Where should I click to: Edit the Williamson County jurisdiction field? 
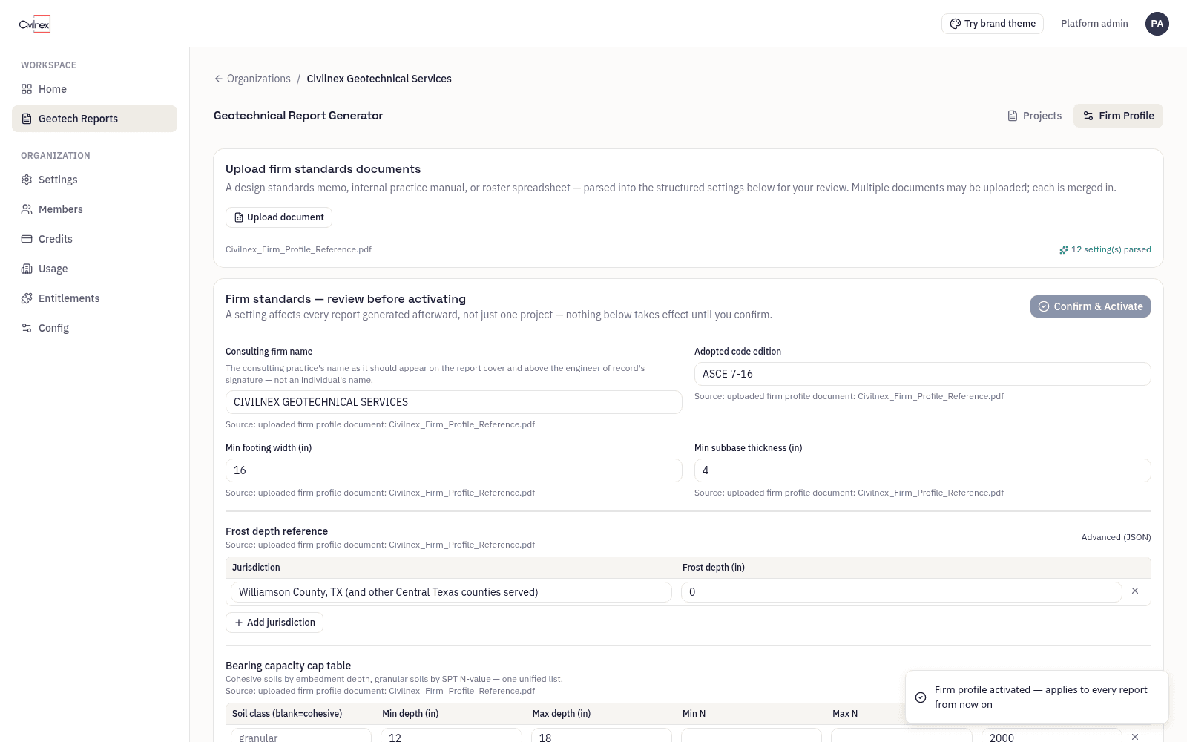451,592
